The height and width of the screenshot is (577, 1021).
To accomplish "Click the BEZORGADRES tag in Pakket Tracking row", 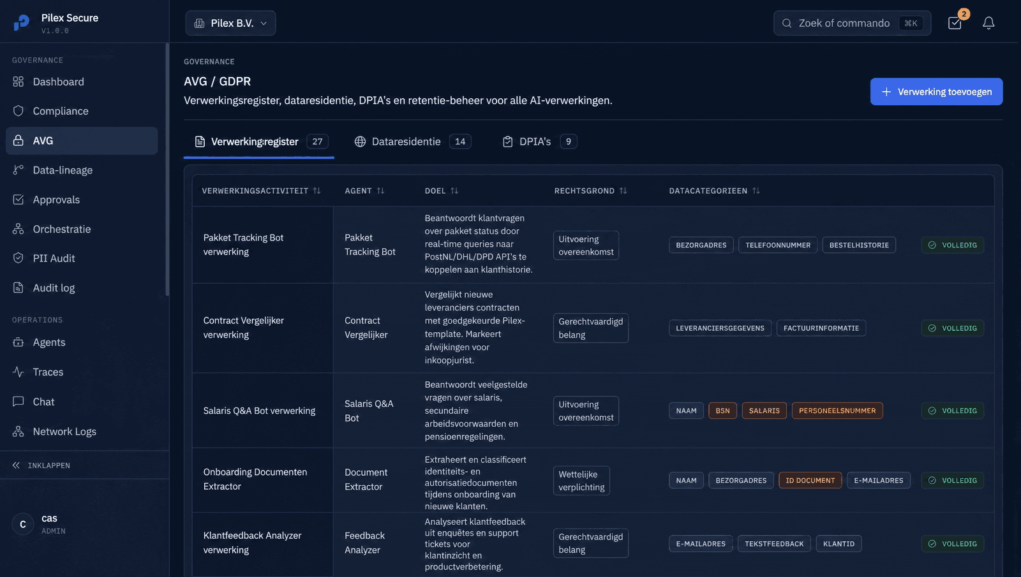I will click(701, 245).
